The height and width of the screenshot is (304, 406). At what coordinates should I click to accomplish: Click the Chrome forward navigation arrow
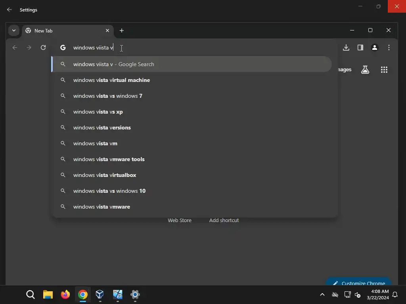(29, 47)
